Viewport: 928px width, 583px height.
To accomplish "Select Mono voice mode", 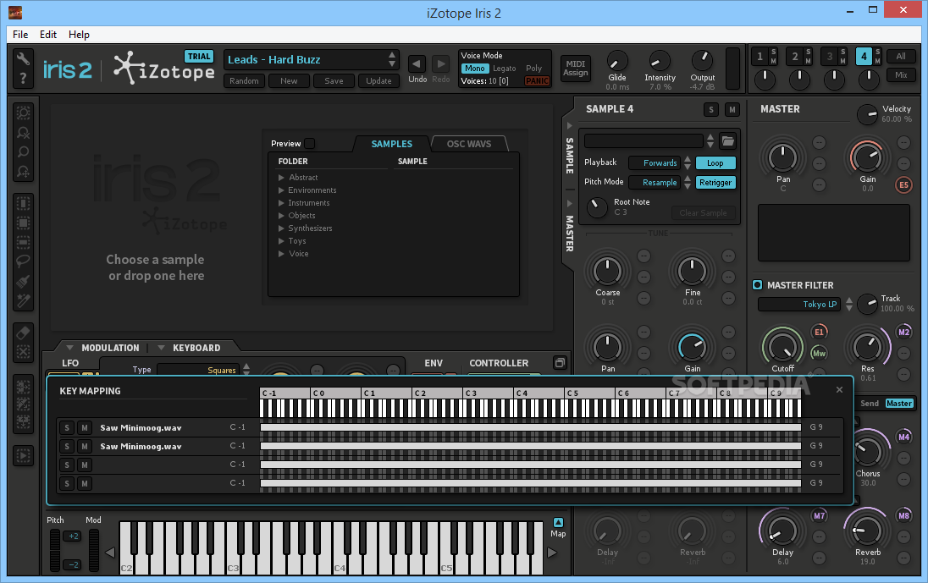I will coord(475,69).
